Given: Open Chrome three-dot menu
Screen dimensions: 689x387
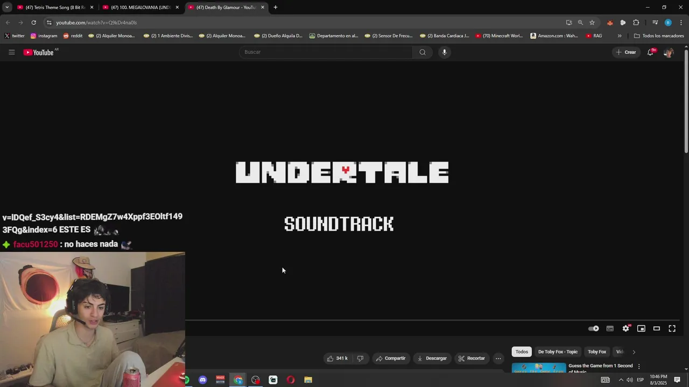Looking at the screenshot, I should tap(681, 23).
